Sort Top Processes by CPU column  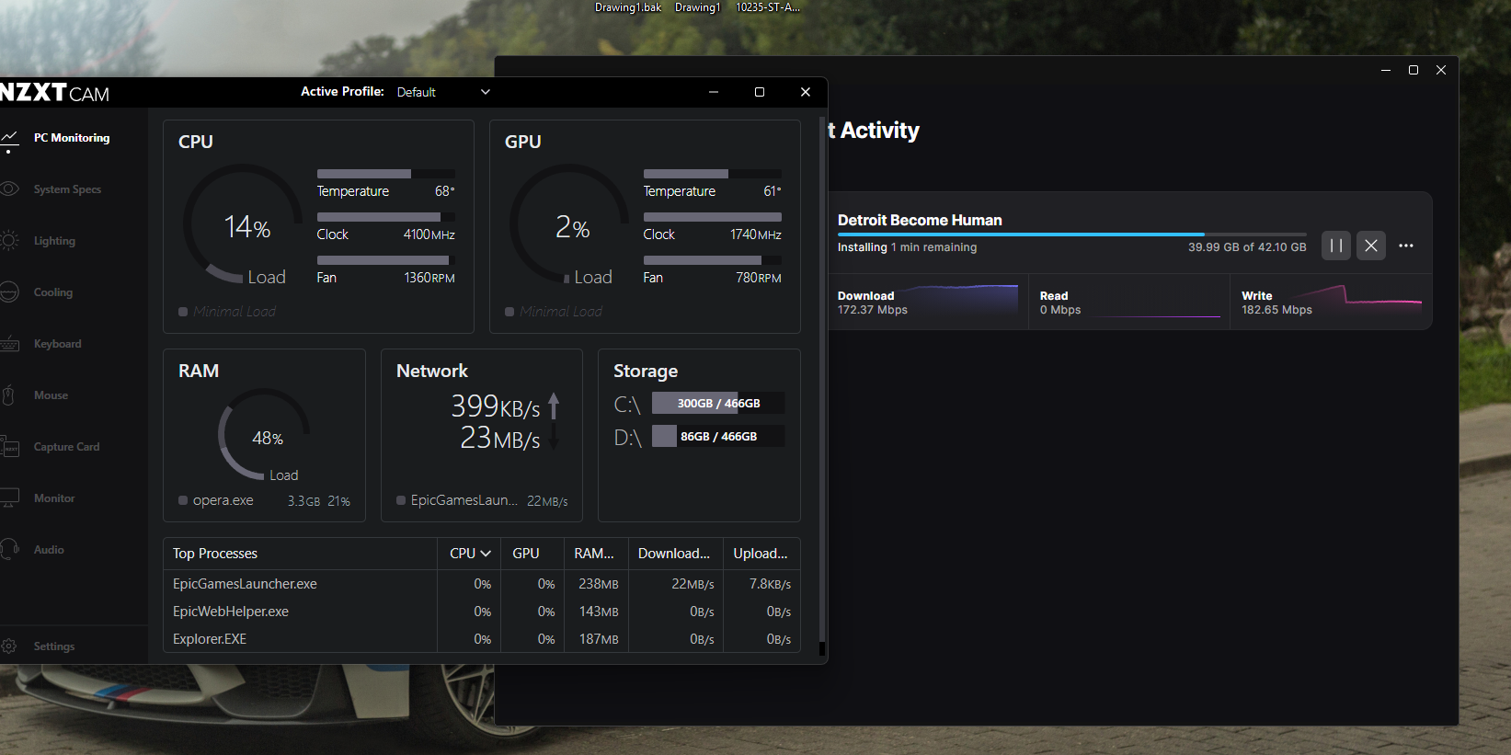[469, 554]
